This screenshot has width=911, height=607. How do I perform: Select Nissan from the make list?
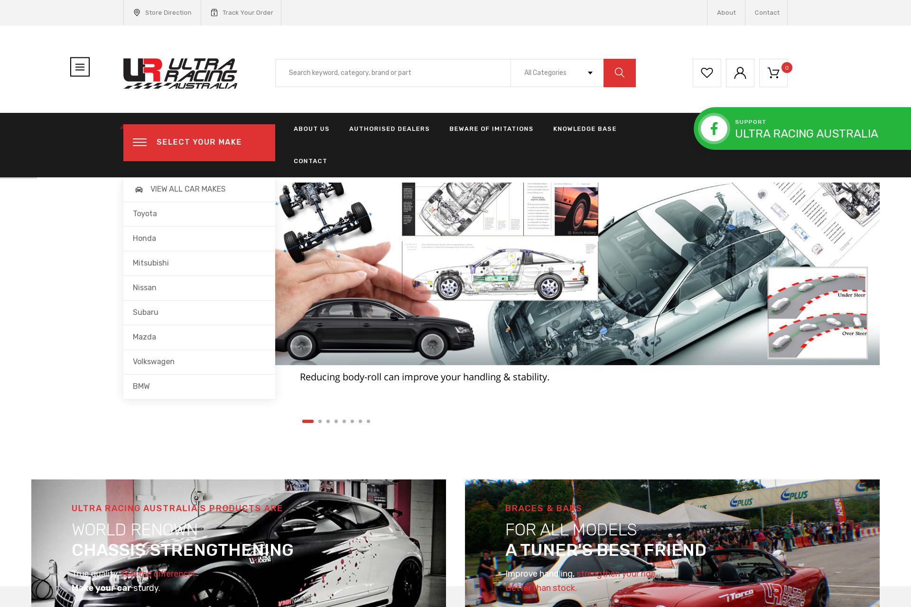coord(199,288)
